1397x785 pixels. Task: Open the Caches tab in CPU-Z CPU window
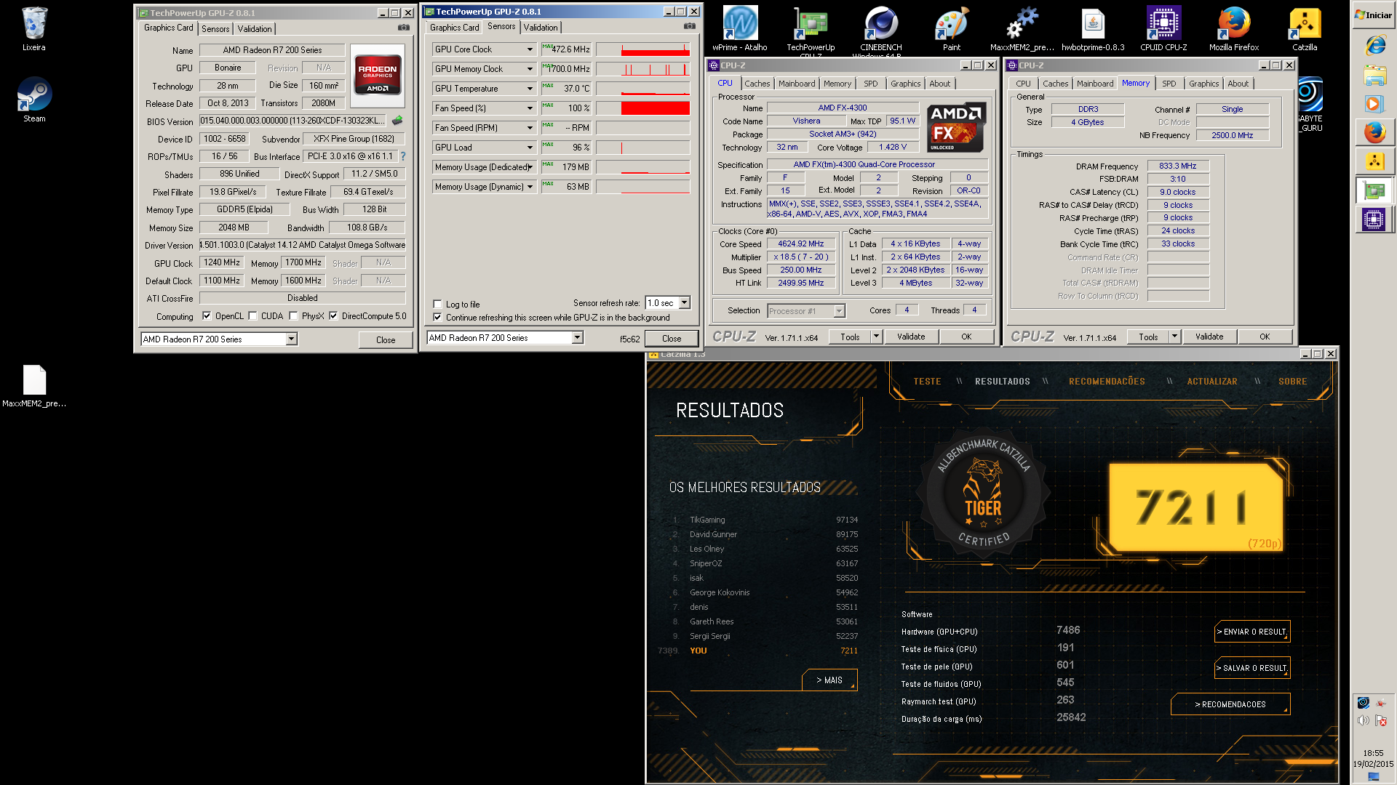(x=757, y=84)
